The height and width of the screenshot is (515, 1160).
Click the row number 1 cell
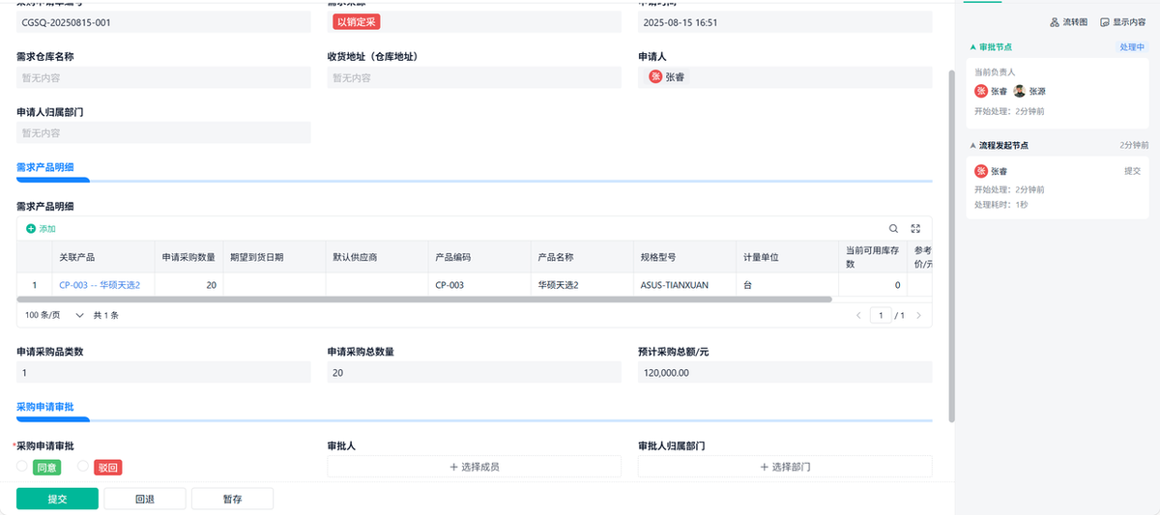coord(35,285)
